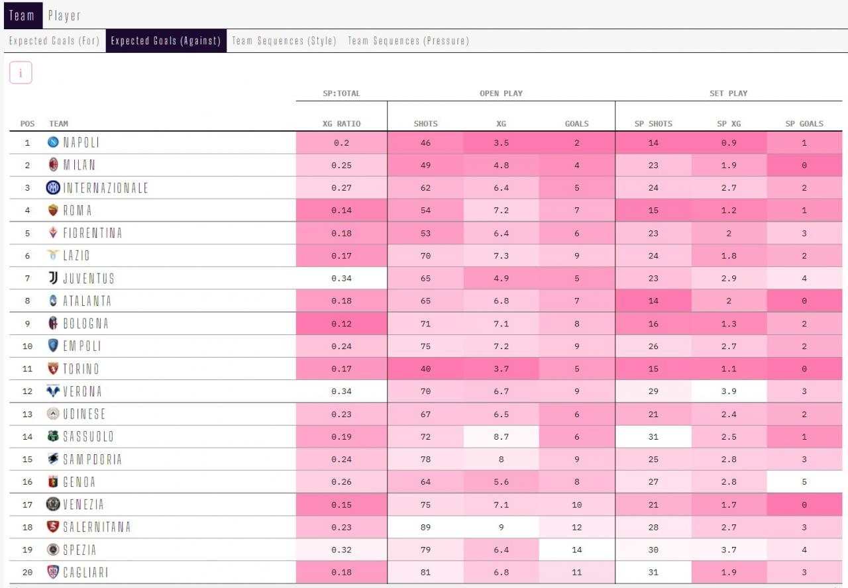Click the Udinese club crest icon
The height and width of the screenshot is (588, 848).
[x=53, y=413]
